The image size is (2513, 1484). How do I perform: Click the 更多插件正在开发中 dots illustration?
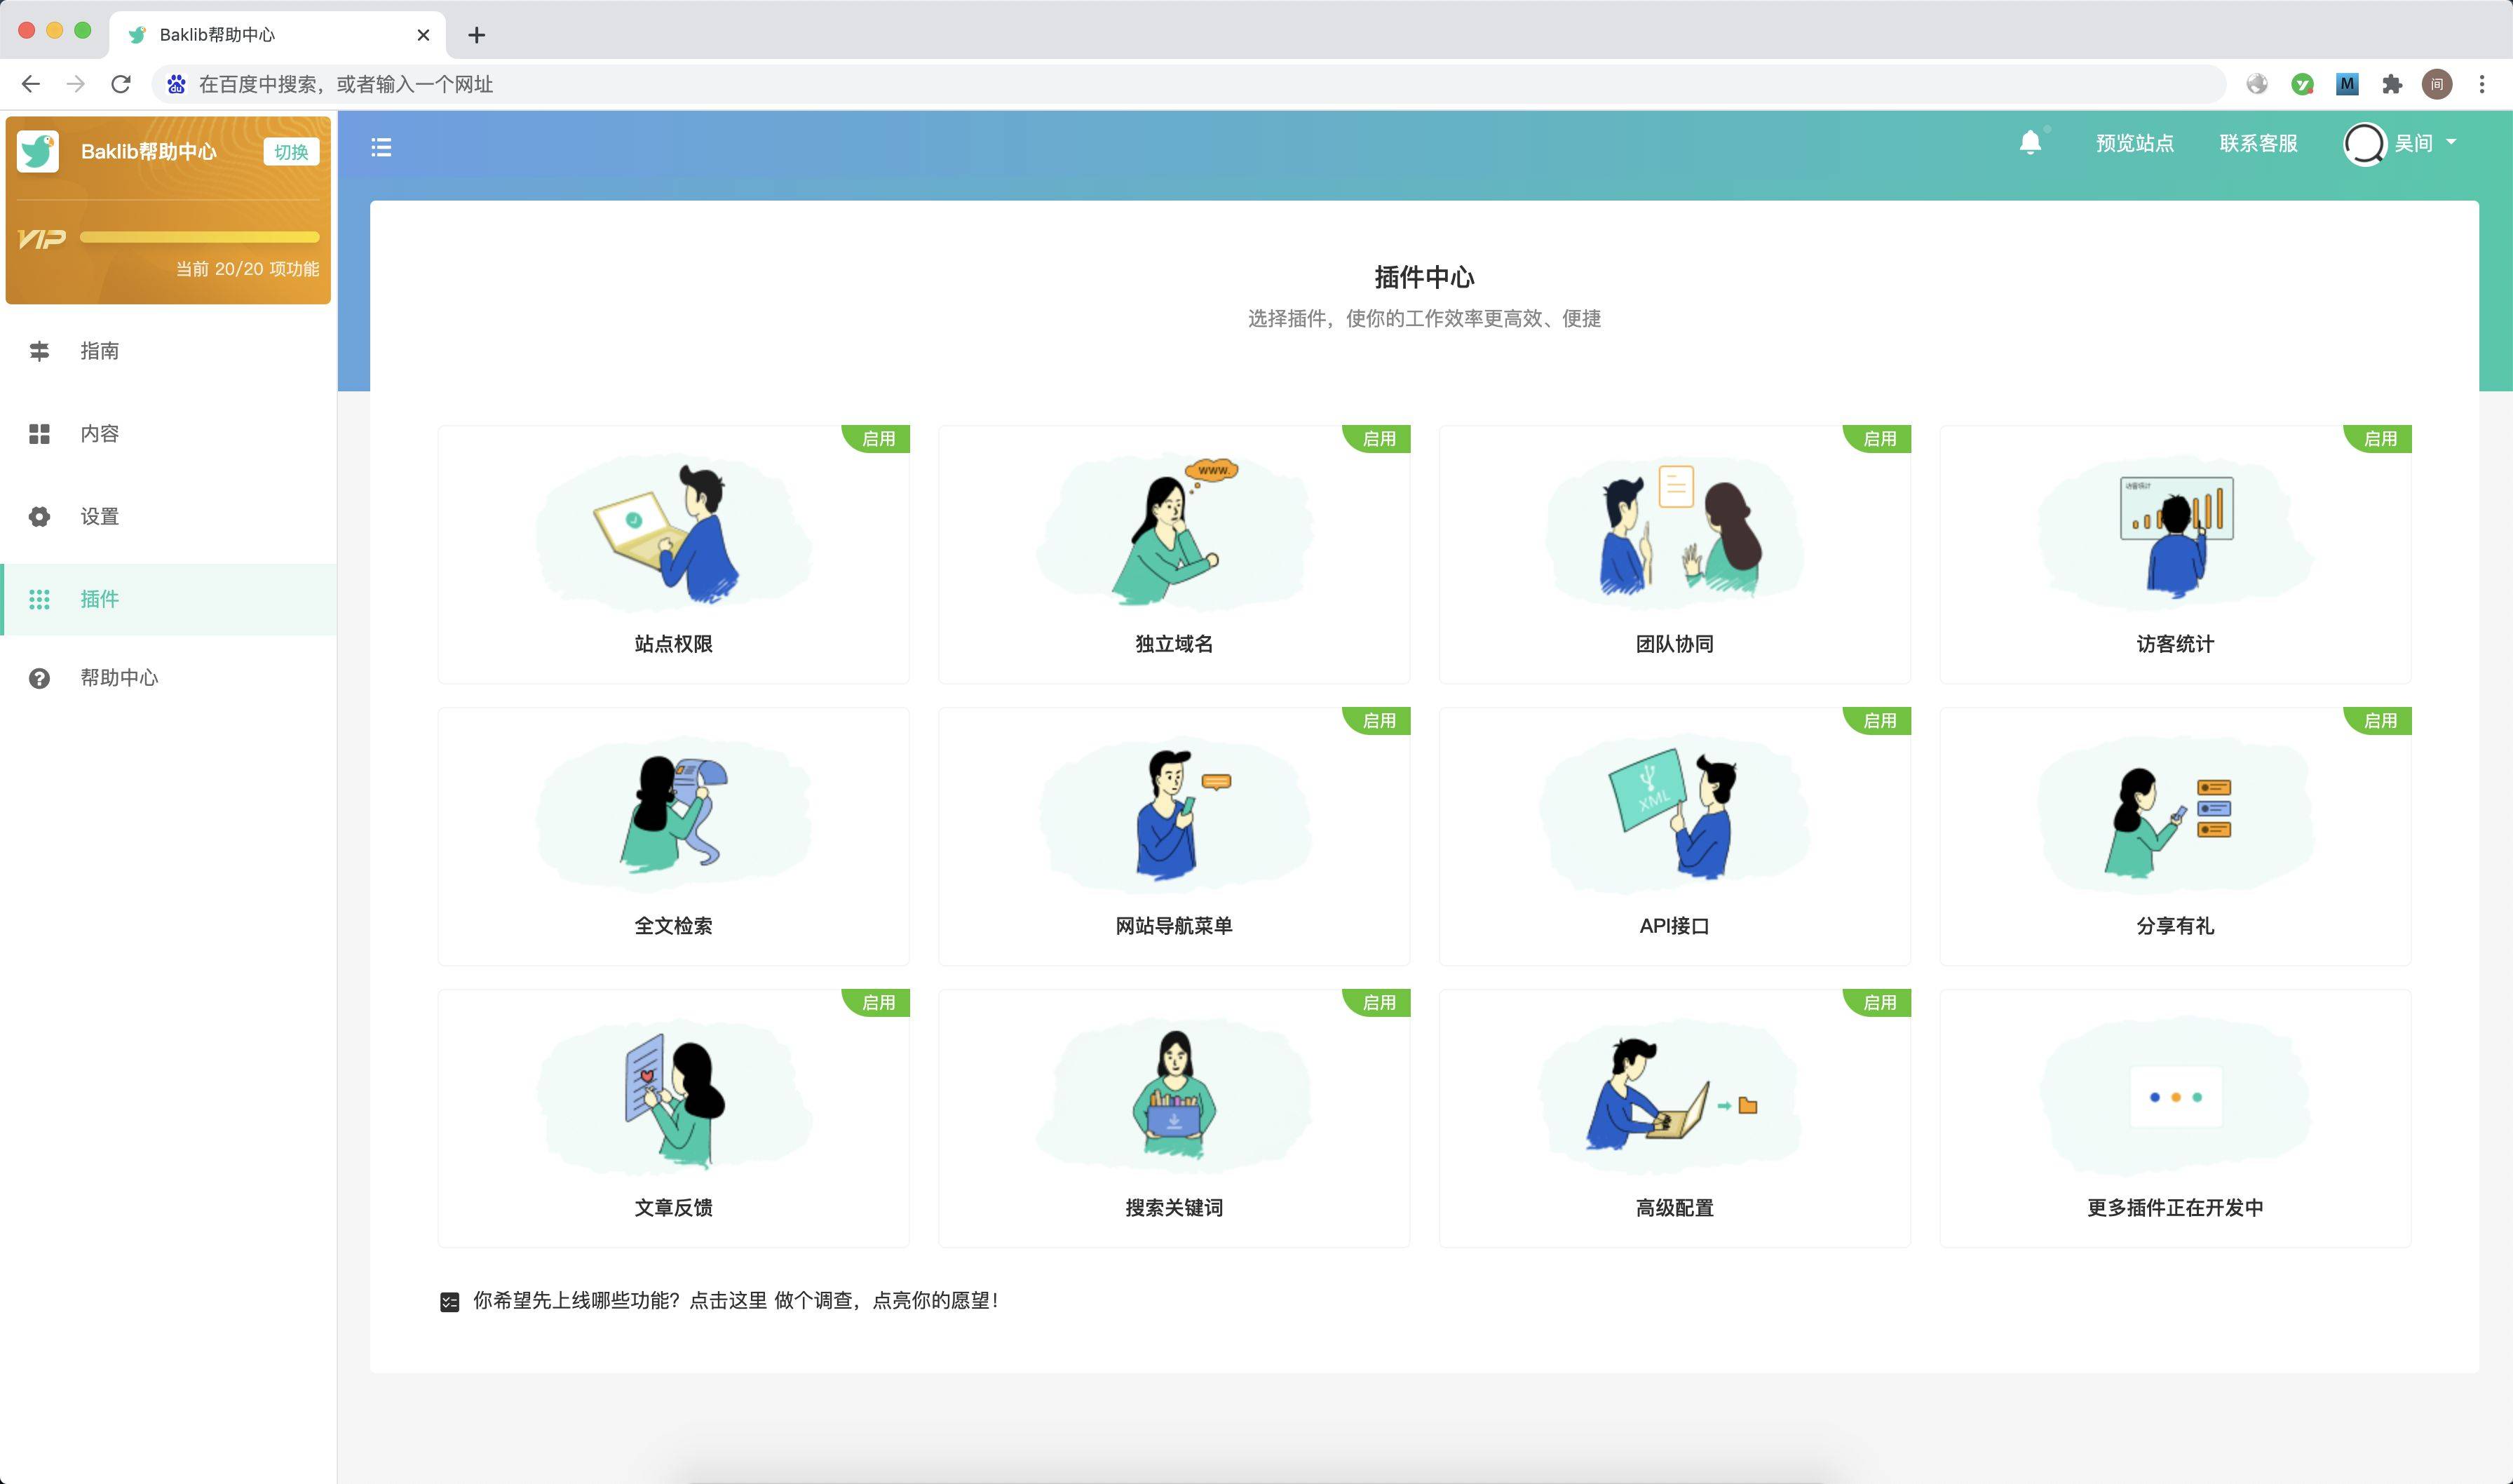(2175, 1096)
